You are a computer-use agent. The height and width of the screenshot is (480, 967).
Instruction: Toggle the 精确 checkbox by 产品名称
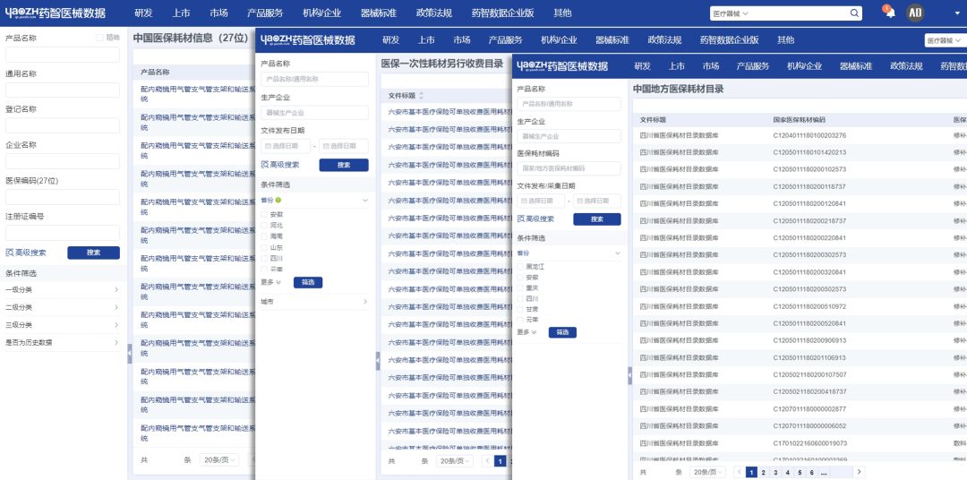100,38
